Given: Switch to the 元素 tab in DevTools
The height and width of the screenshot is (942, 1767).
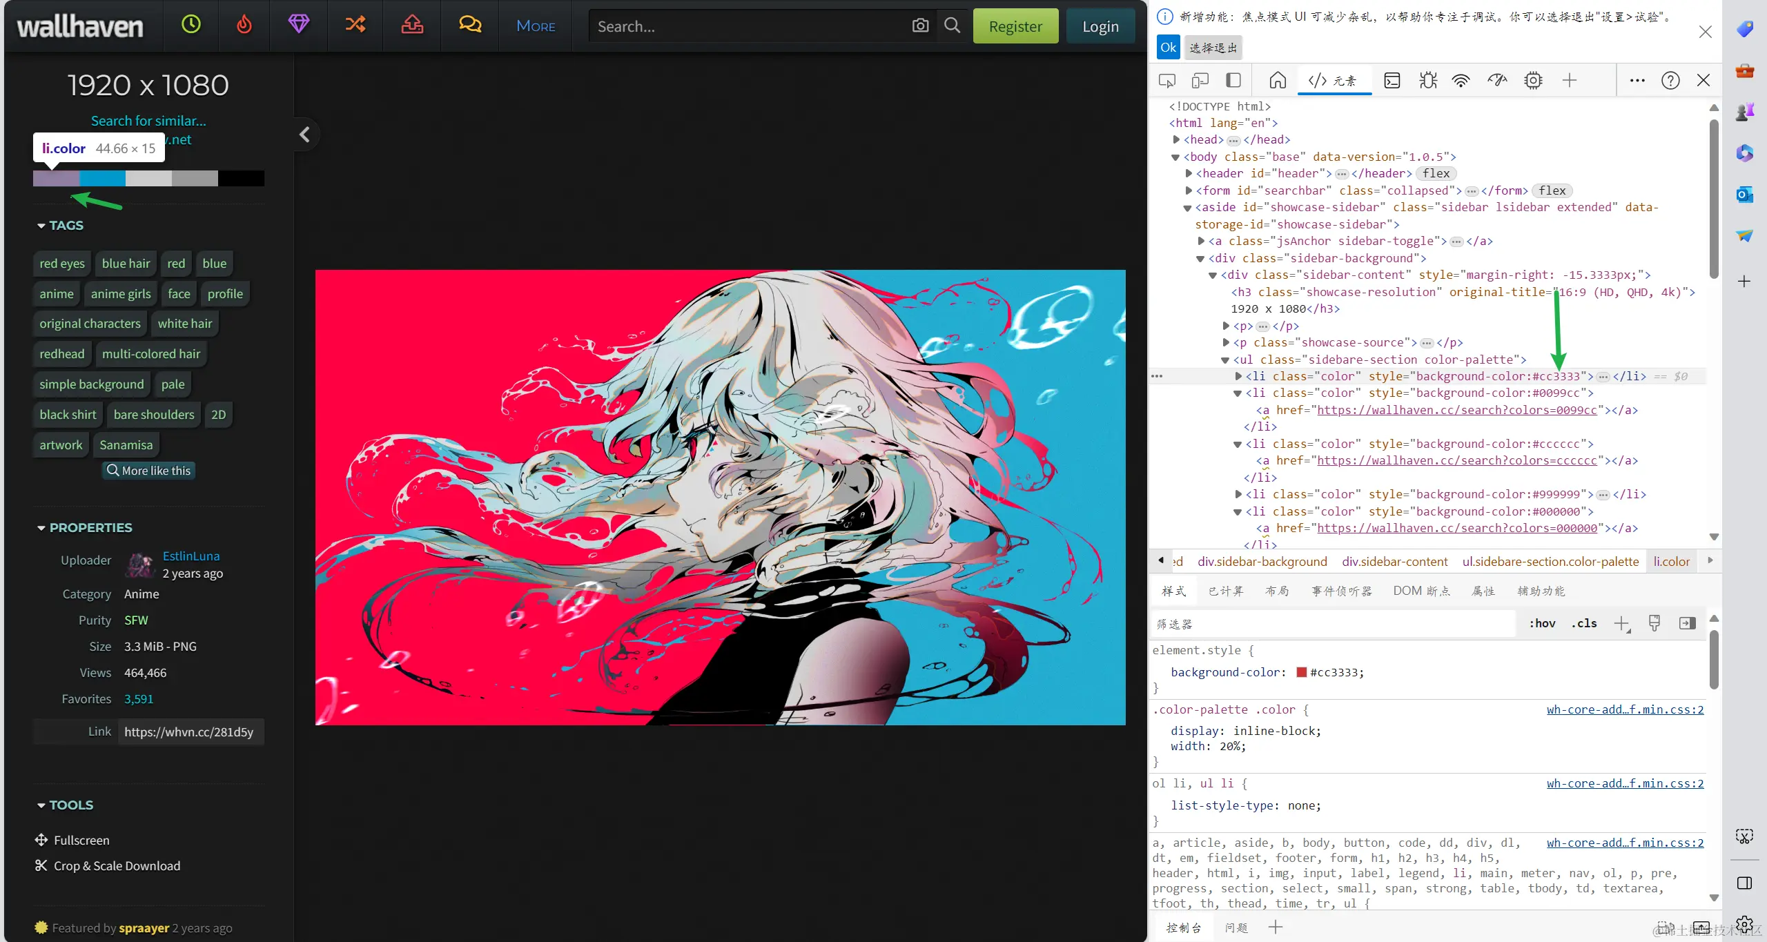Looking at the screenshot, I should [1334, 80].
